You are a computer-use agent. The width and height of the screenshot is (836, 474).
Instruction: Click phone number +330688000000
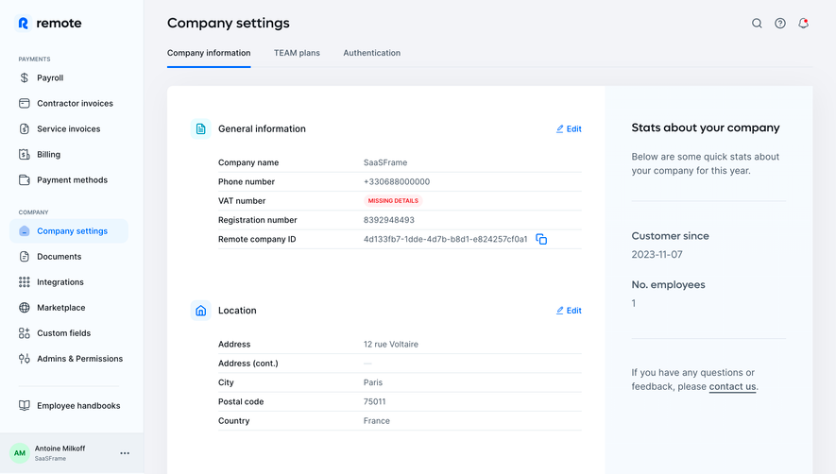tap(397, 182)
